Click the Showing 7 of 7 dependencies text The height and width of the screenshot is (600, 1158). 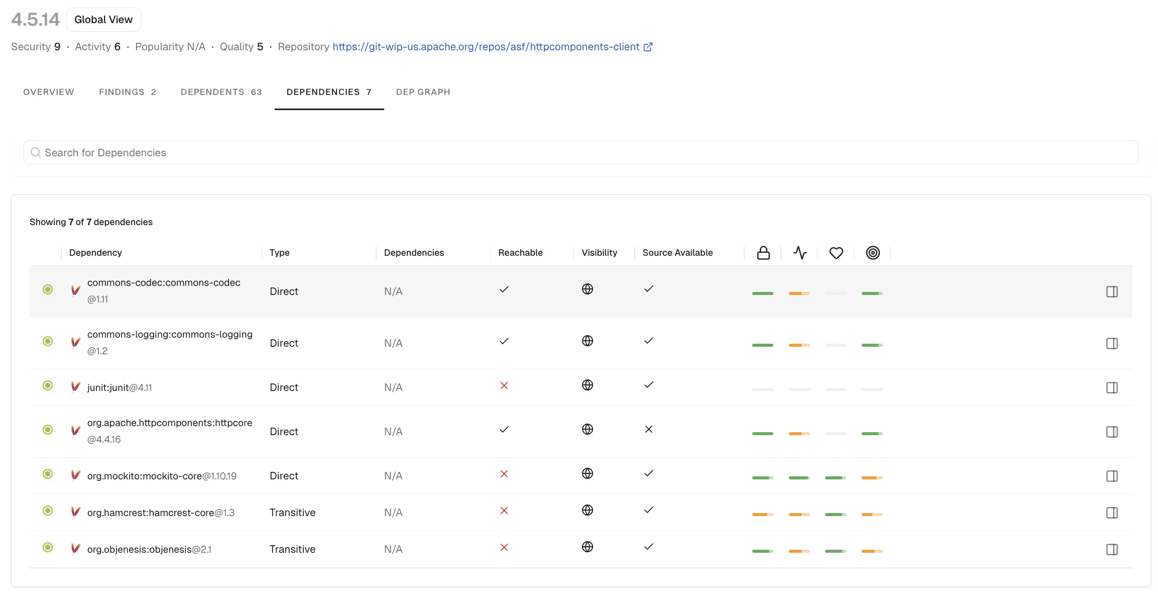tap(91, 222)
